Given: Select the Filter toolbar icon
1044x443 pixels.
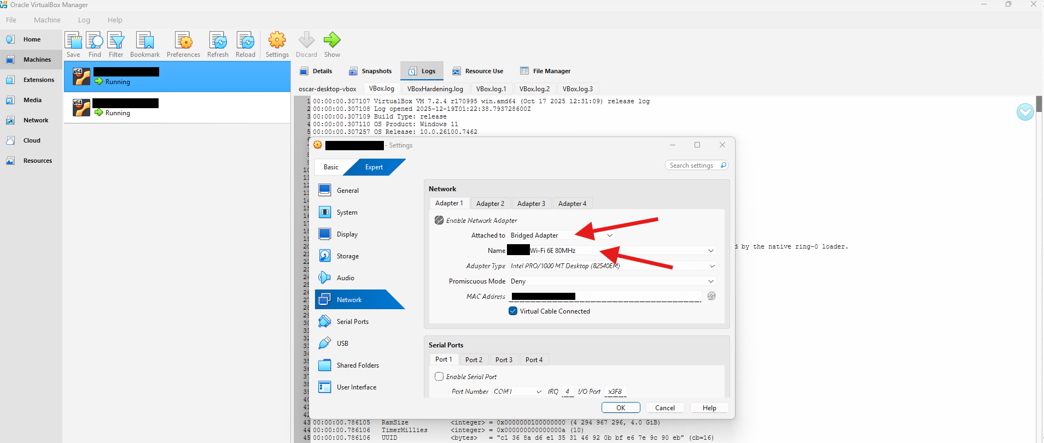Looking at the screenshot, I should pyautogui.click(x=116, y=45).
